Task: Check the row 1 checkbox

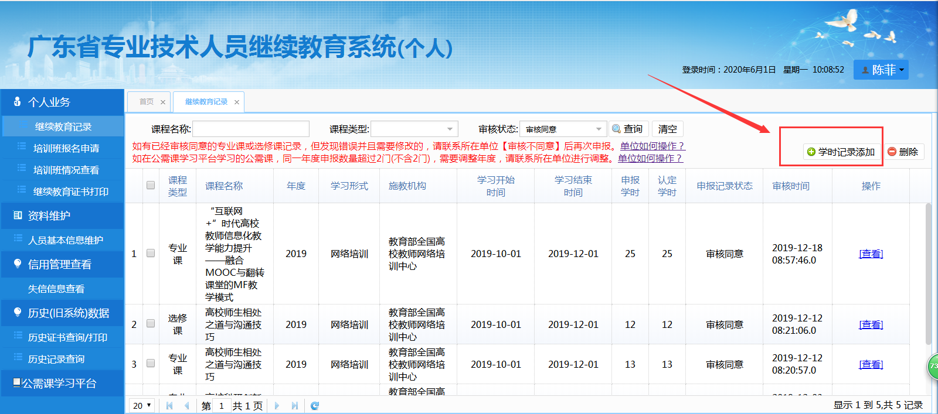Action: click(x=151, y=253)
